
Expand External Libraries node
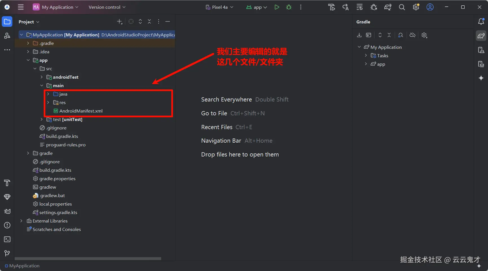tap(21, 221)
